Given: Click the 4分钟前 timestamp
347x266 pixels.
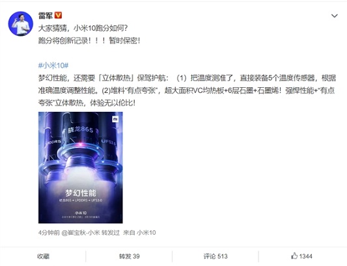Looking at the screenshot, I should click(x=49, y=233).
